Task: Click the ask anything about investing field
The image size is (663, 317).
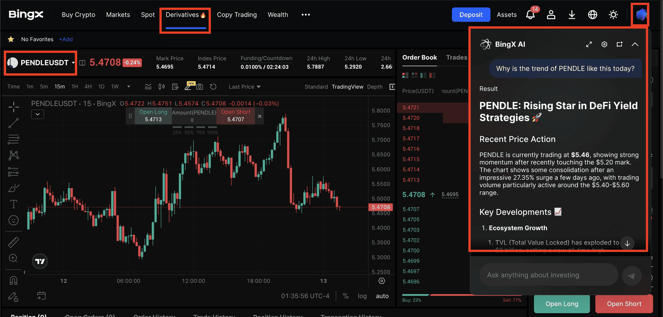Action: coord(549,275)
